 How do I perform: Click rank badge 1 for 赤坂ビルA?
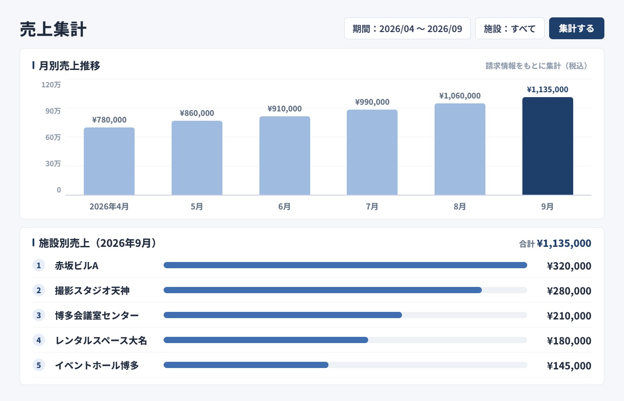39,266
